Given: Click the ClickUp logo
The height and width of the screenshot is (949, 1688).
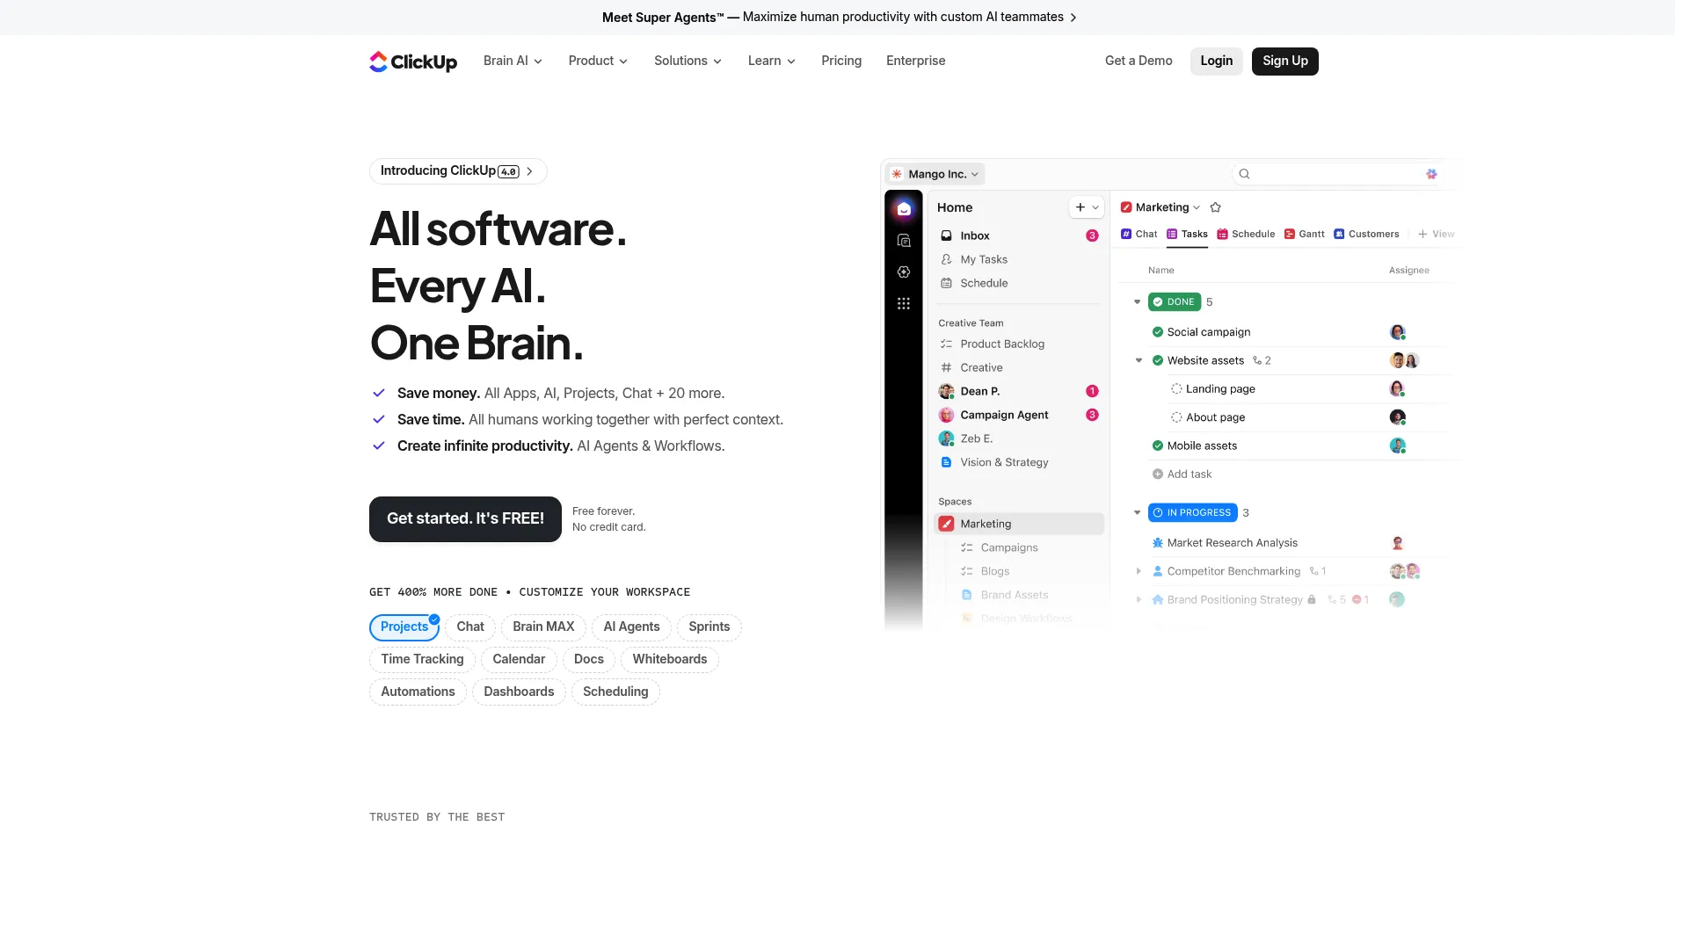Looking at the screenshot, I should [413, 62].
